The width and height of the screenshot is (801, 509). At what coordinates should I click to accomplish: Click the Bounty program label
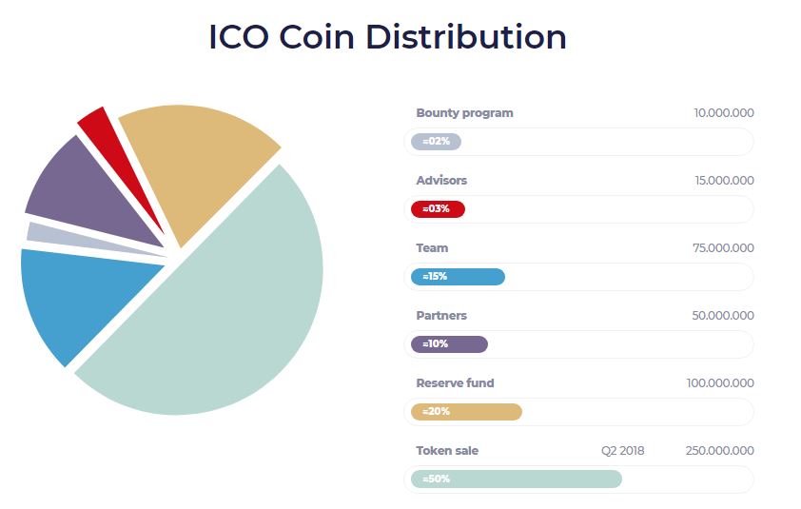pyautogui.click(x=464, y=113)
